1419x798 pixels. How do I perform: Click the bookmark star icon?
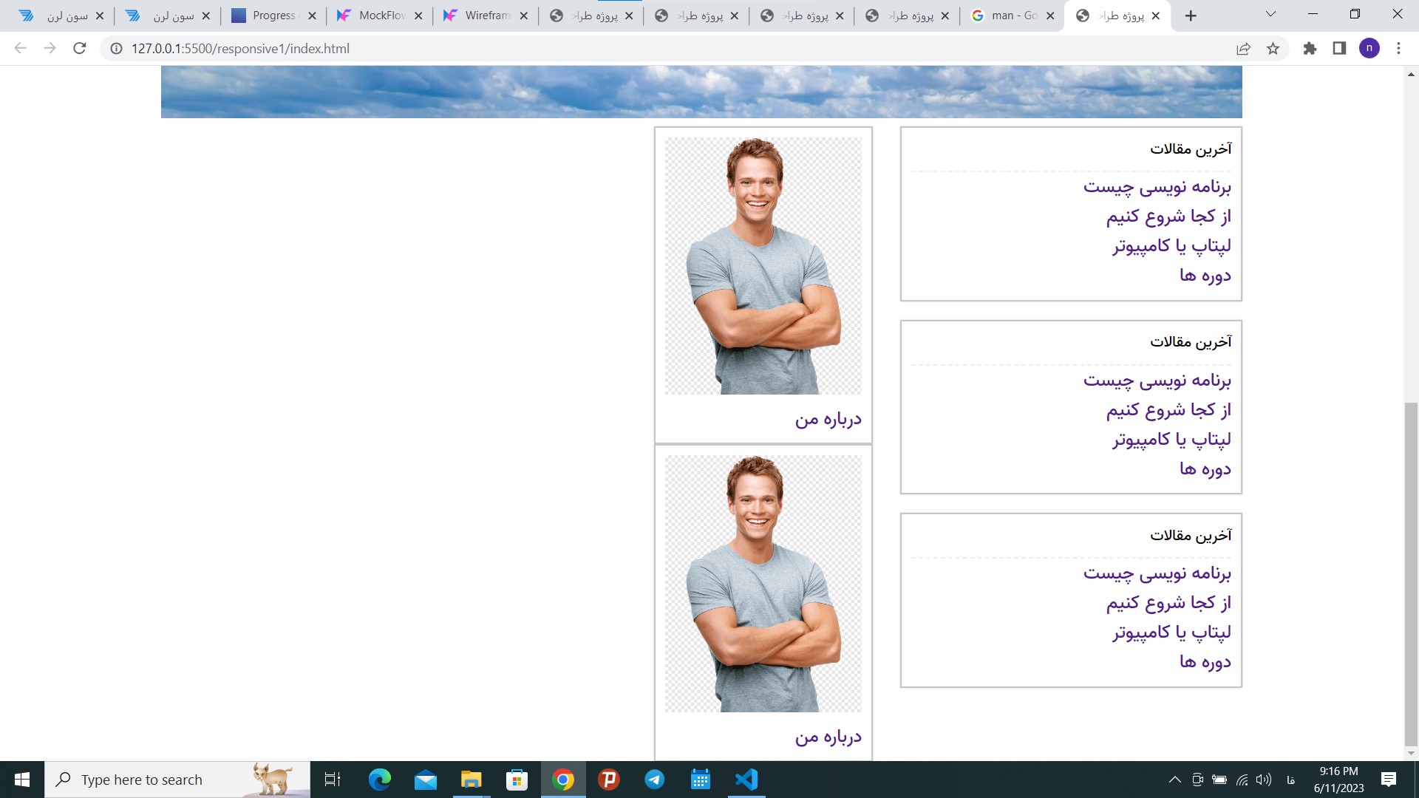[x=1273, y=48]
